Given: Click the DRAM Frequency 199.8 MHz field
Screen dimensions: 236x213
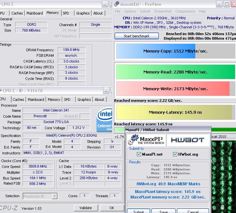Looking at the screenshot, I should (71, 50).
